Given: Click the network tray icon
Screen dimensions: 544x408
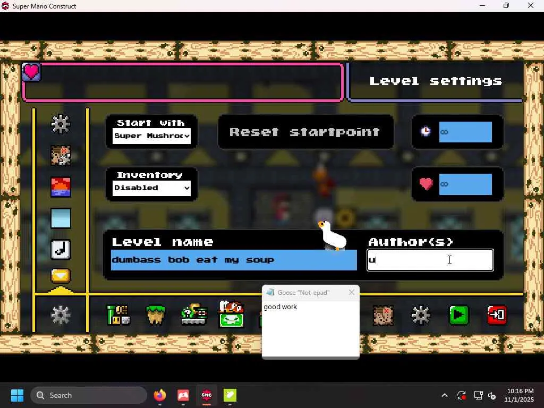Looking at the screenshot, I should click(x=479, y=395).
